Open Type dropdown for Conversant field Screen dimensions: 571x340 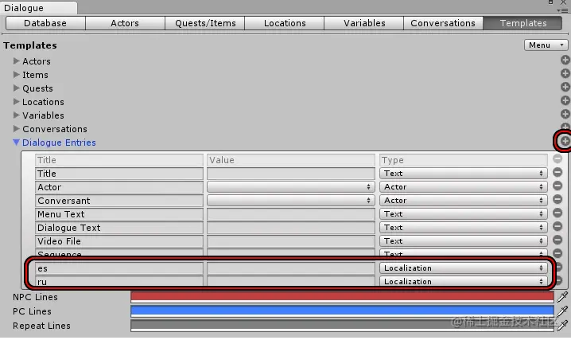click(463, 201)
